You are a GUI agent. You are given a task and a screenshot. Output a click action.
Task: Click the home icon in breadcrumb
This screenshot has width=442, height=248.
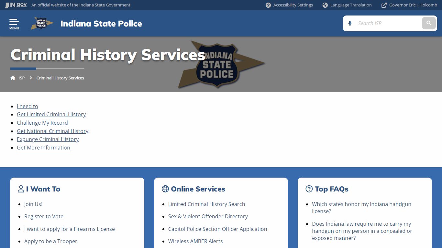(13, 78)
